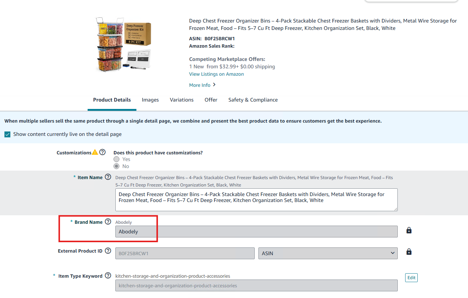Open the Variations tab
The height and width of the screenshot is (298, 468).
click(x=182, y=100)
